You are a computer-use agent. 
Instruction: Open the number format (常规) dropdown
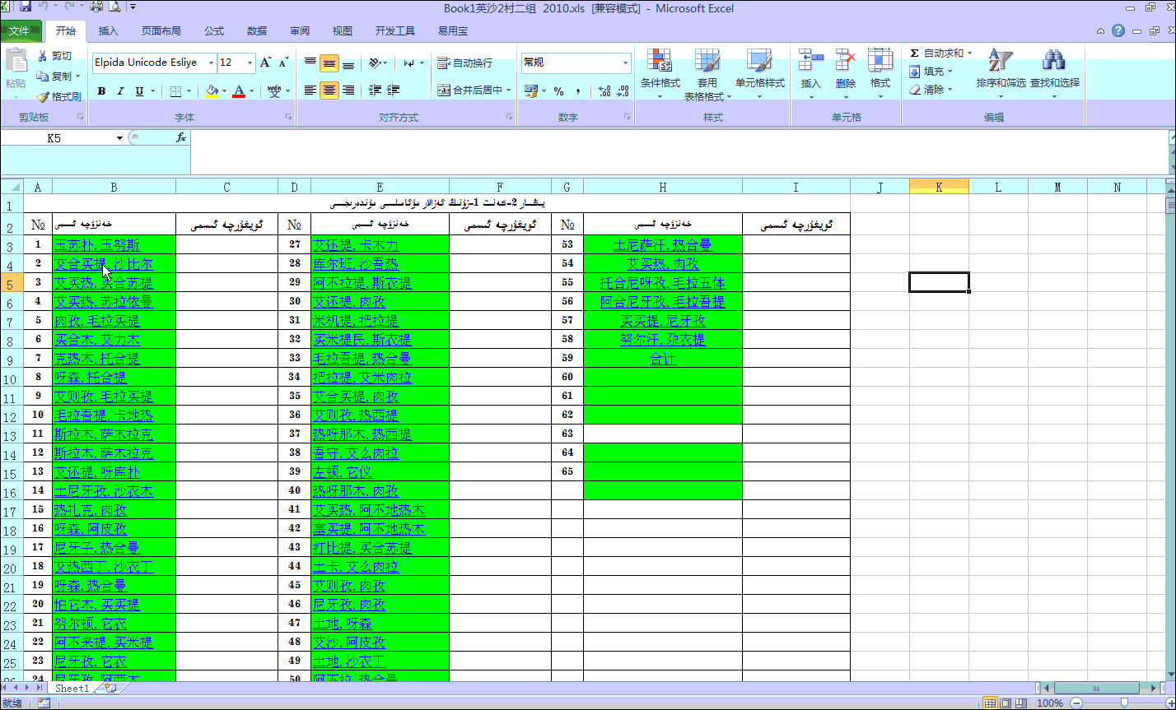pyautogui.click(x=625, y=63)
